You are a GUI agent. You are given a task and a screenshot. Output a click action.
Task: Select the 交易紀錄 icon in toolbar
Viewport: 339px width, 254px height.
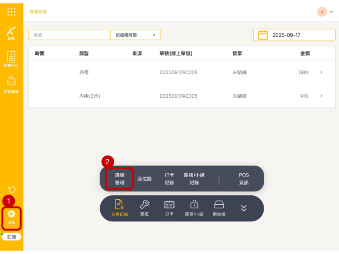120,208
